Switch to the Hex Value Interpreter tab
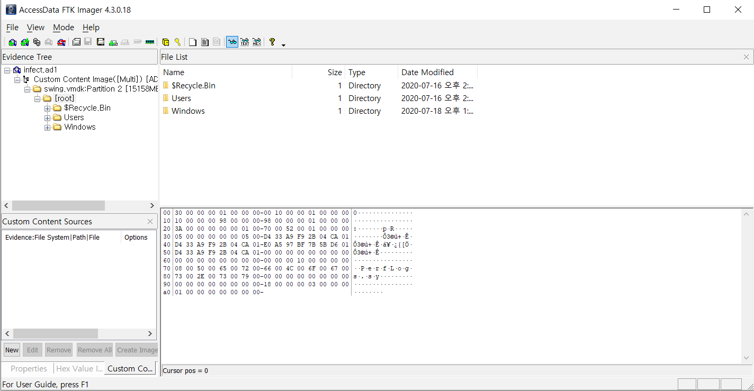Image resolution: width=754 pixels, height=391 pixels. tap(78, 369)
